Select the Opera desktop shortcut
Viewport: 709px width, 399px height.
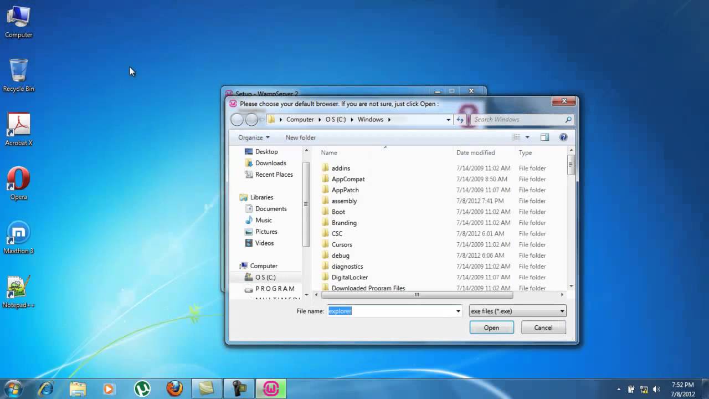pyautogui.click(x=18, y=183)
